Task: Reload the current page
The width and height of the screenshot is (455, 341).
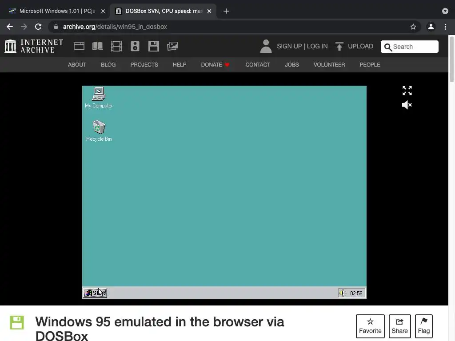Action: (x=38, y=27)
